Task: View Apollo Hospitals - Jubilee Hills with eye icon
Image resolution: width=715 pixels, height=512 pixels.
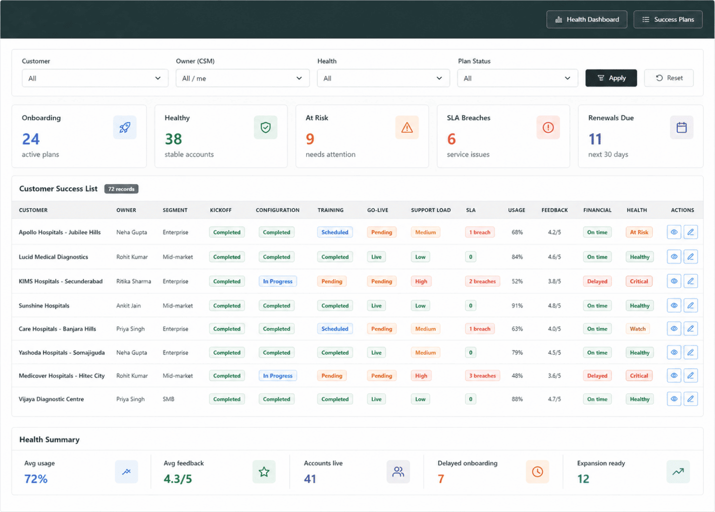Action: (674, 232)
